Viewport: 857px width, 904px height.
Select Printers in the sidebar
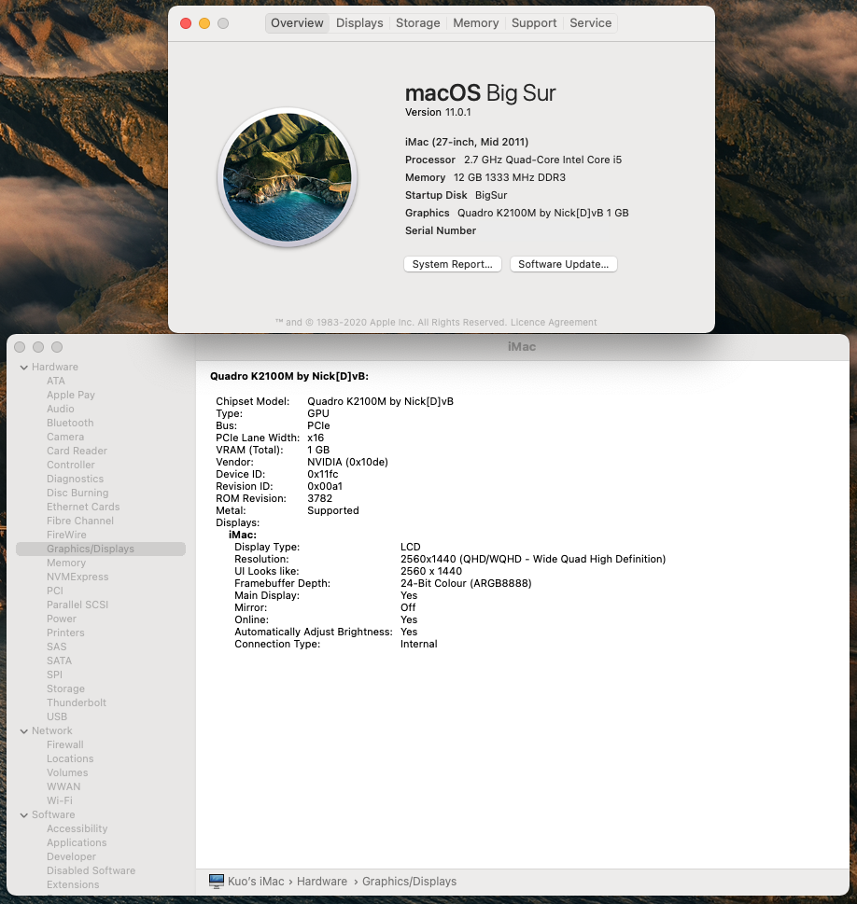coord(65,633)
